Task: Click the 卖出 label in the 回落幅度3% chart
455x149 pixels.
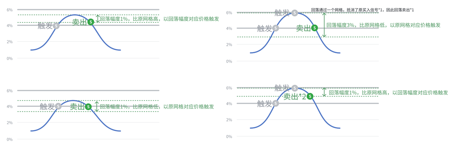Action: (x=303, y=28)
